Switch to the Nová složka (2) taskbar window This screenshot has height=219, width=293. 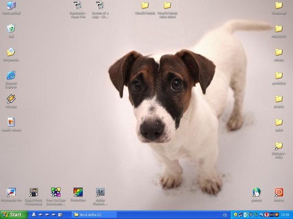[94, 215]
